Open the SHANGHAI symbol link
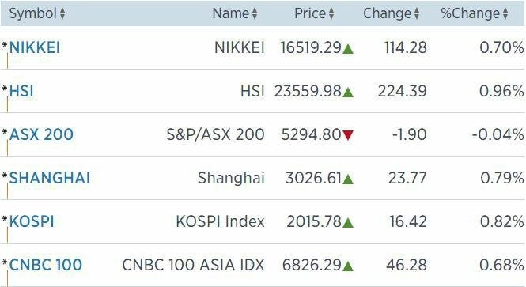This screenshot has height=287, width=526. [50, 178]
